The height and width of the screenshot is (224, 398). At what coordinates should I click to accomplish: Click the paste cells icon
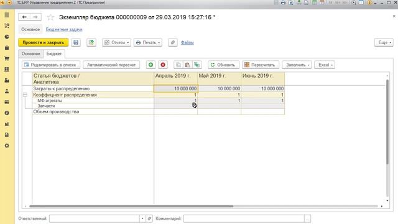[x=187, y=65]
